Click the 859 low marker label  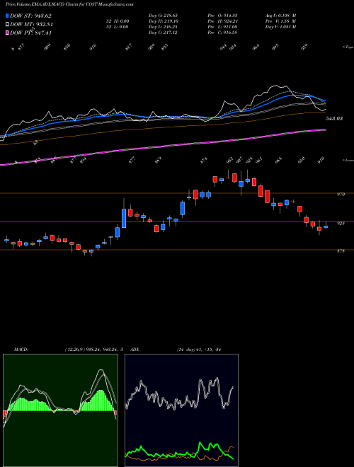click(x=158, y=160)
